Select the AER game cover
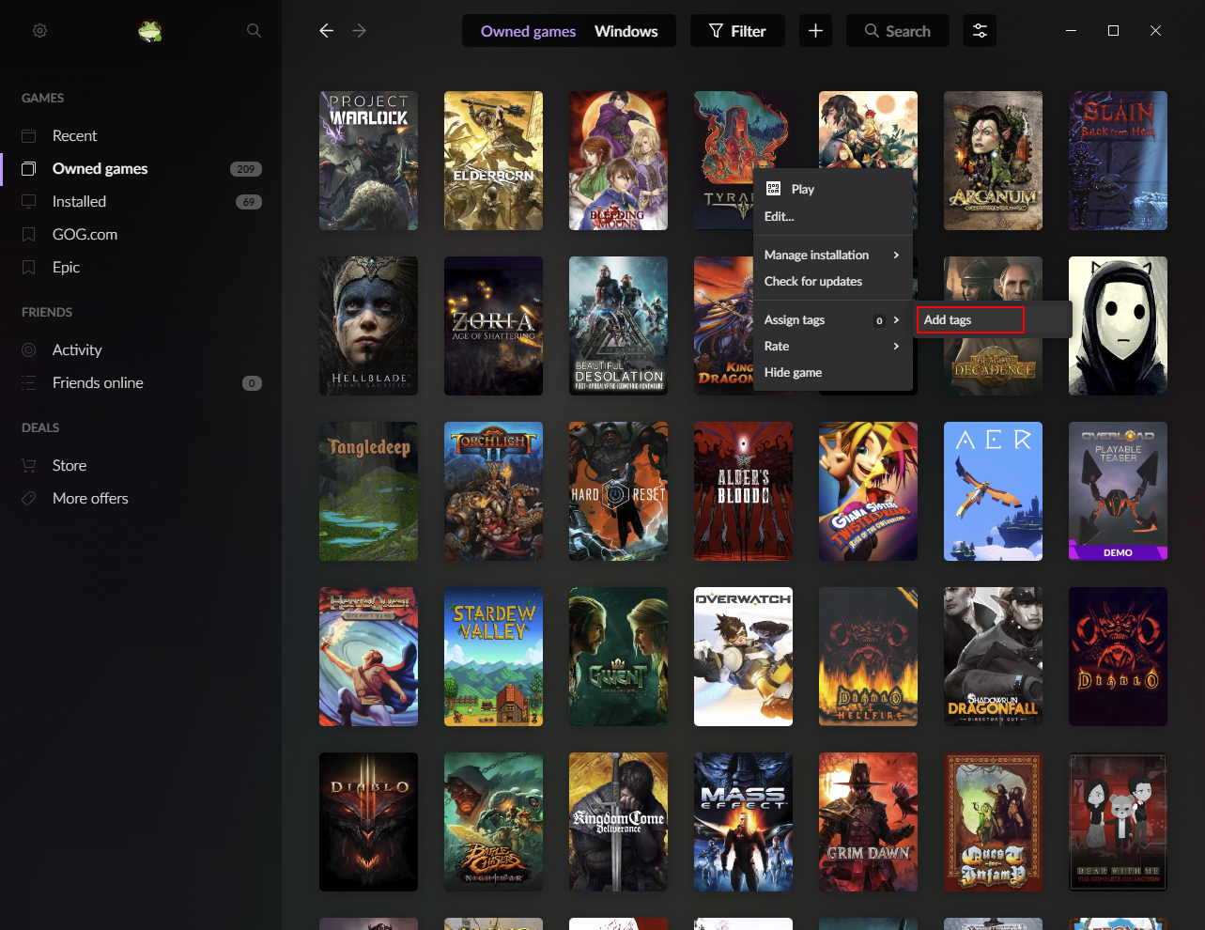 993,491
